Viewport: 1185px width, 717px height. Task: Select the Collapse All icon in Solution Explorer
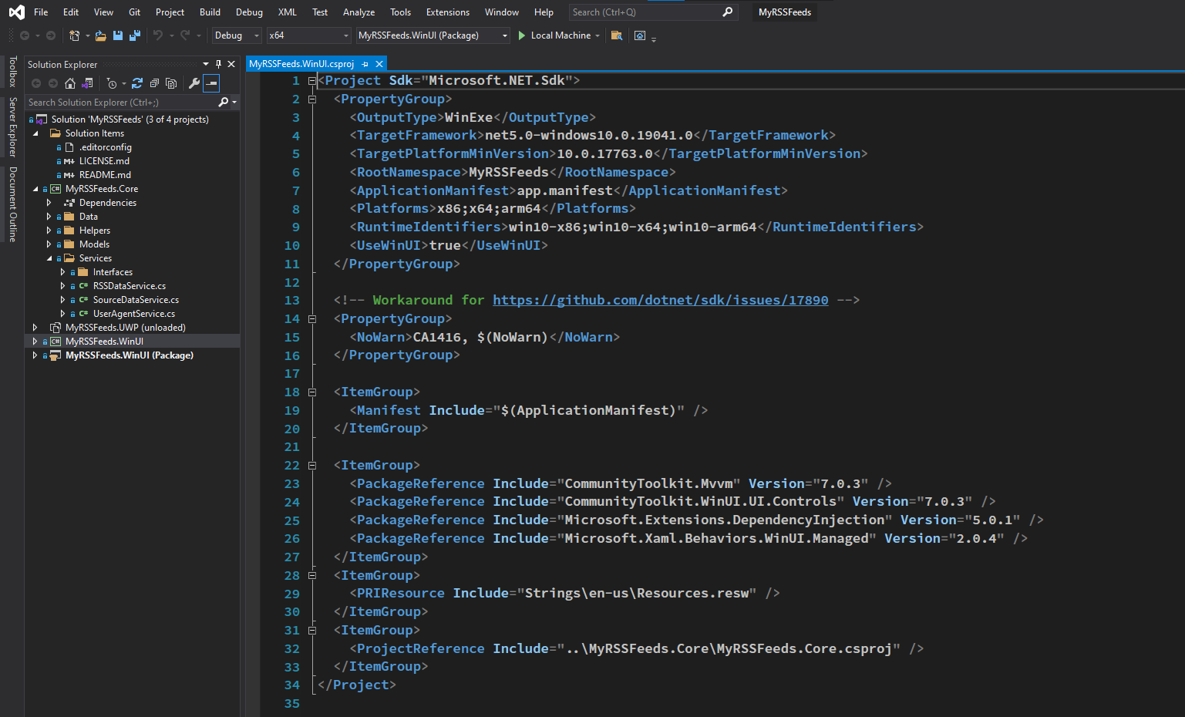(x=154, y=82)
